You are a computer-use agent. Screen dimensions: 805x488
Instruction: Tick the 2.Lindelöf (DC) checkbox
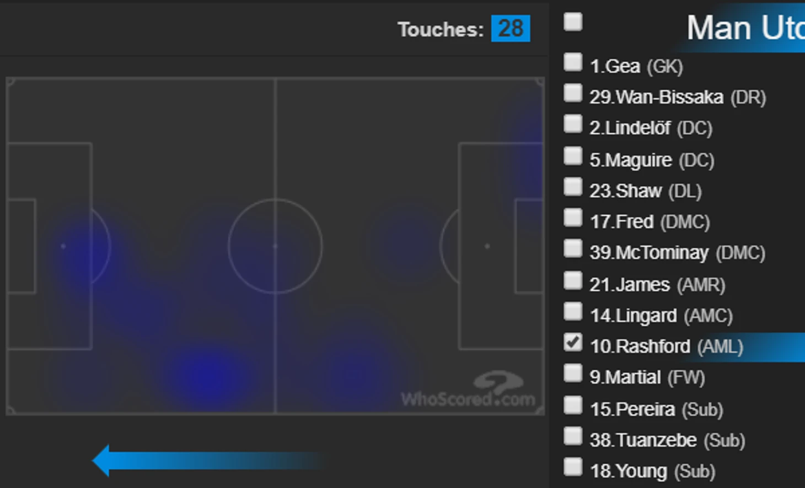(x=573, y=124)
